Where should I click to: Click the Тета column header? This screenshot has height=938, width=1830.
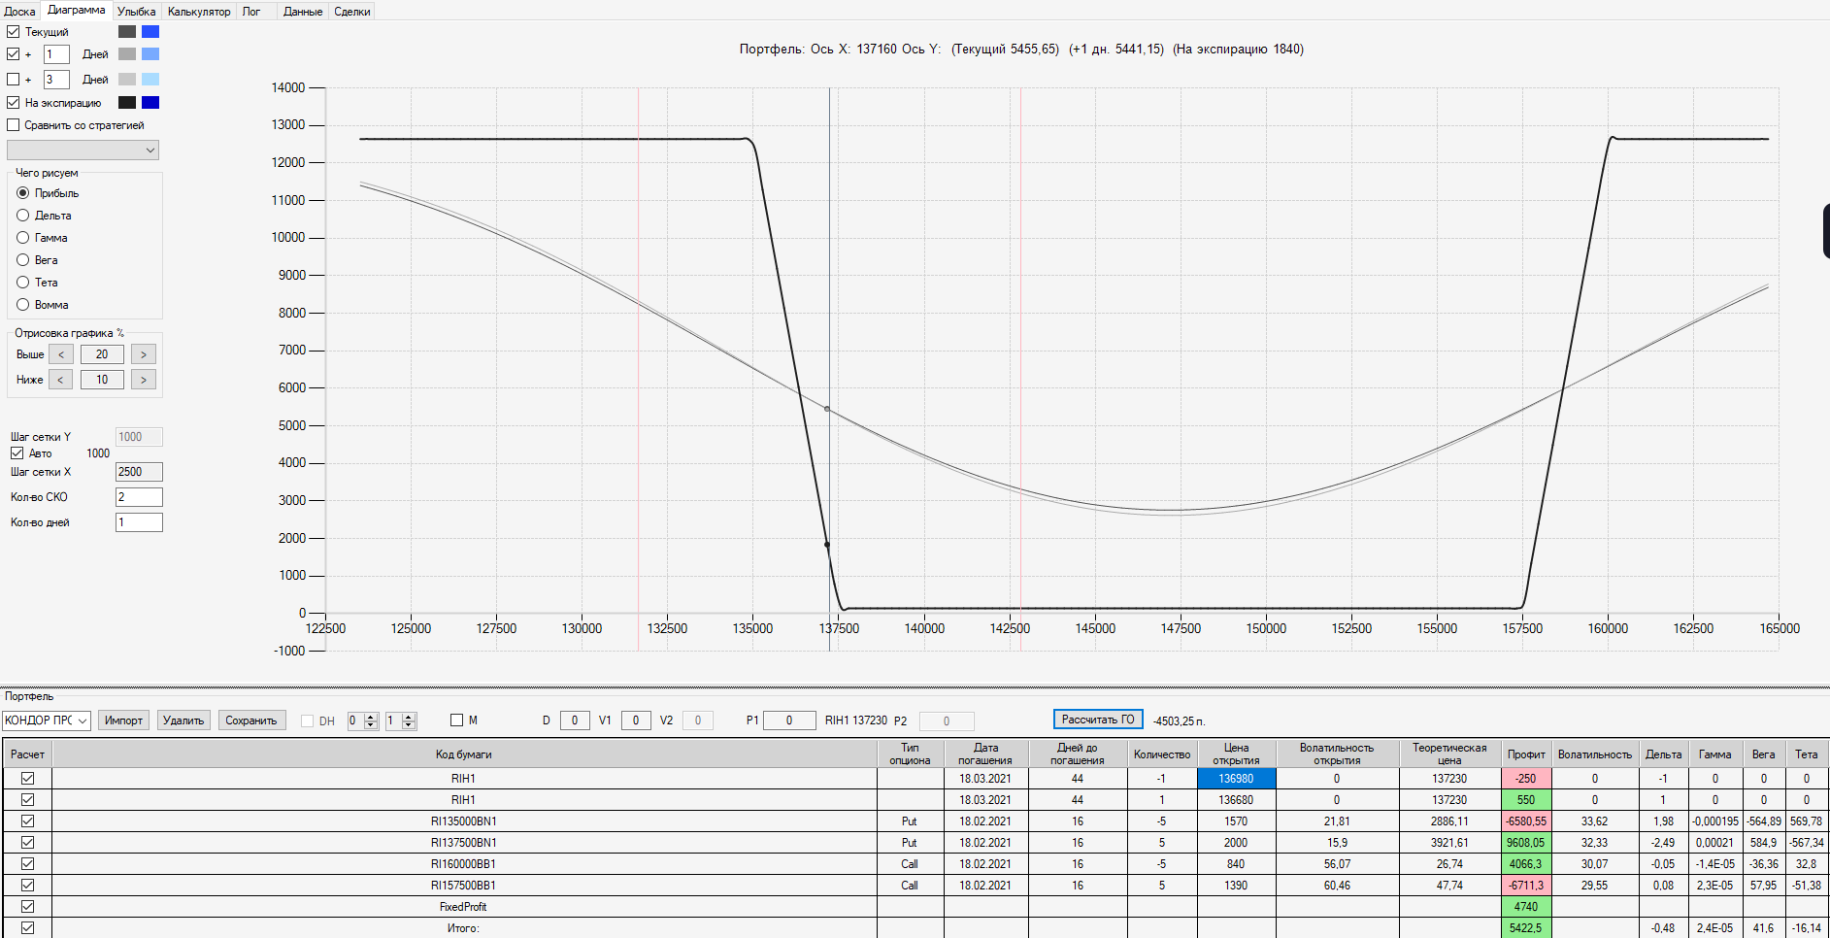(x=1807, y=754)
